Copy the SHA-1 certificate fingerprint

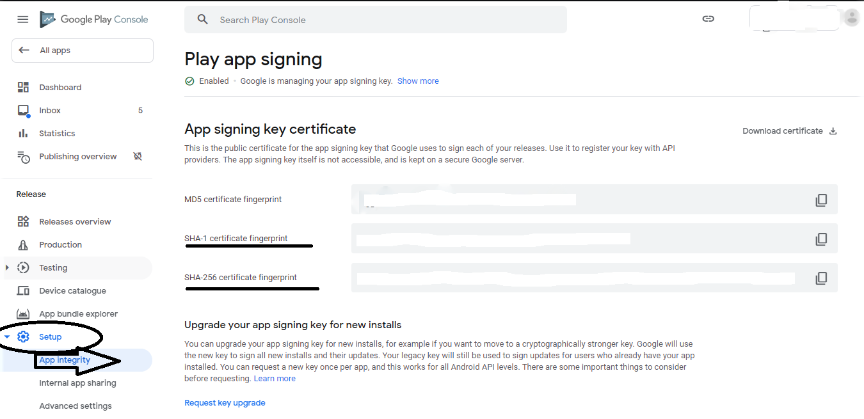tap(821, 239)
